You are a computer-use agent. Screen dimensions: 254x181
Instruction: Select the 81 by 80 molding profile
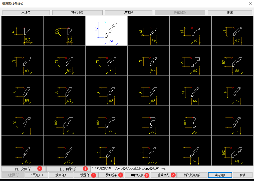point(190,61)
